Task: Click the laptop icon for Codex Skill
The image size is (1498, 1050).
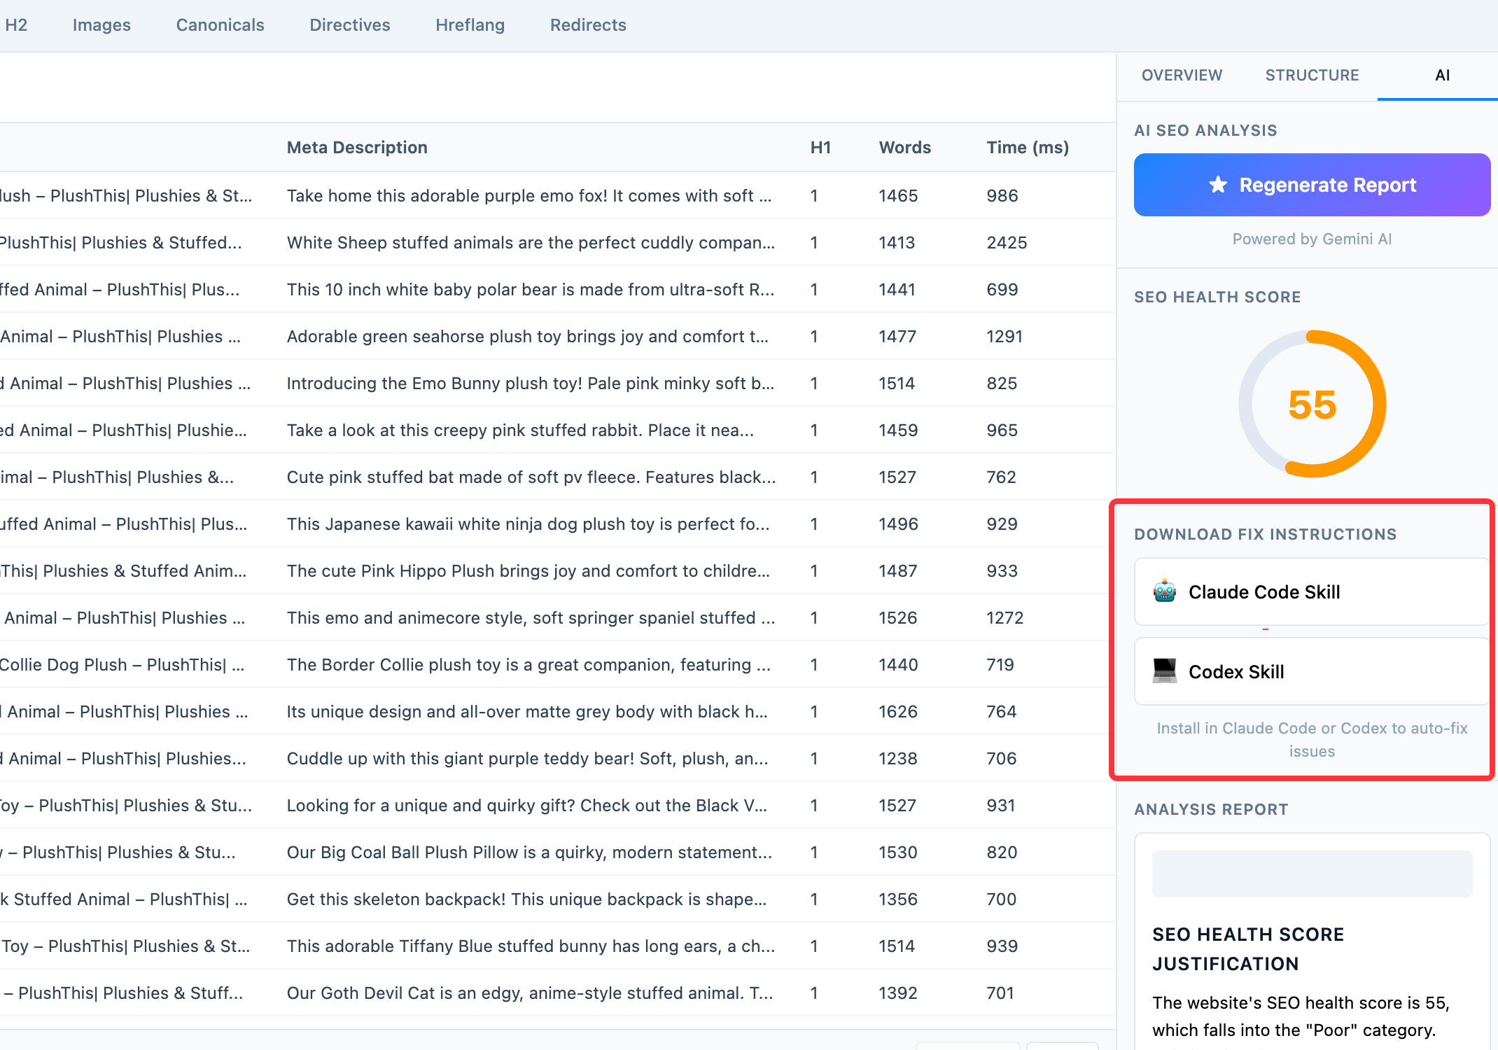Action: pyautogui.click(x=1165, y=671)
